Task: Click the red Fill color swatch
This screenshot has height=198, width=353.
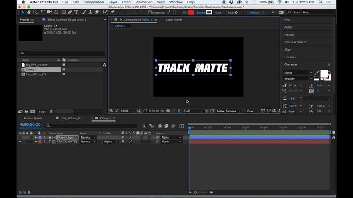Action: (x=191, y=12)
